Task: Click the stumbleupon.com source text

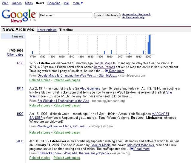Action: tap(133, 75)
